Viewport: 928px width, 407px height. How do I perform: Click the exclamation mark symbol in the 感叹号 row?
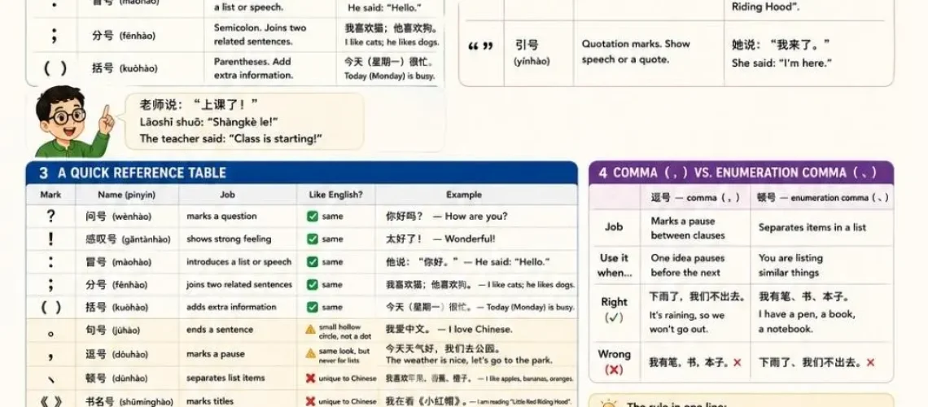click(51, 239)
